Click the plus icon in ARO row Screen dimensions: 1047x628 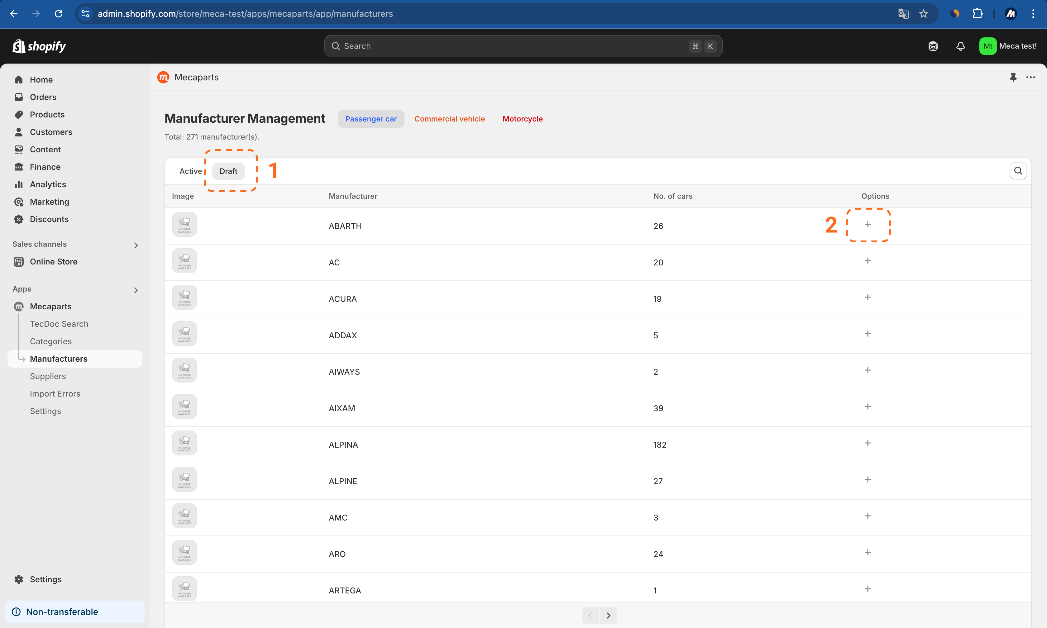pyautogui.click(x=868, y=552)
